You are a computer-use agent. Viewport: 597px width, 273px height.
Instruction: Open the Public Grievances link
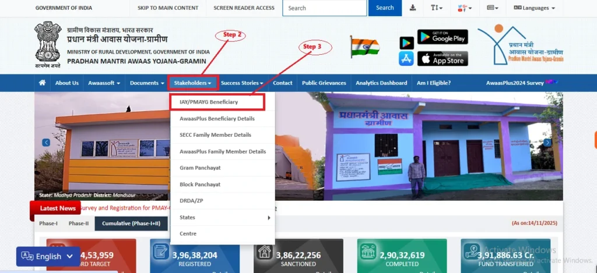point(324,83)
